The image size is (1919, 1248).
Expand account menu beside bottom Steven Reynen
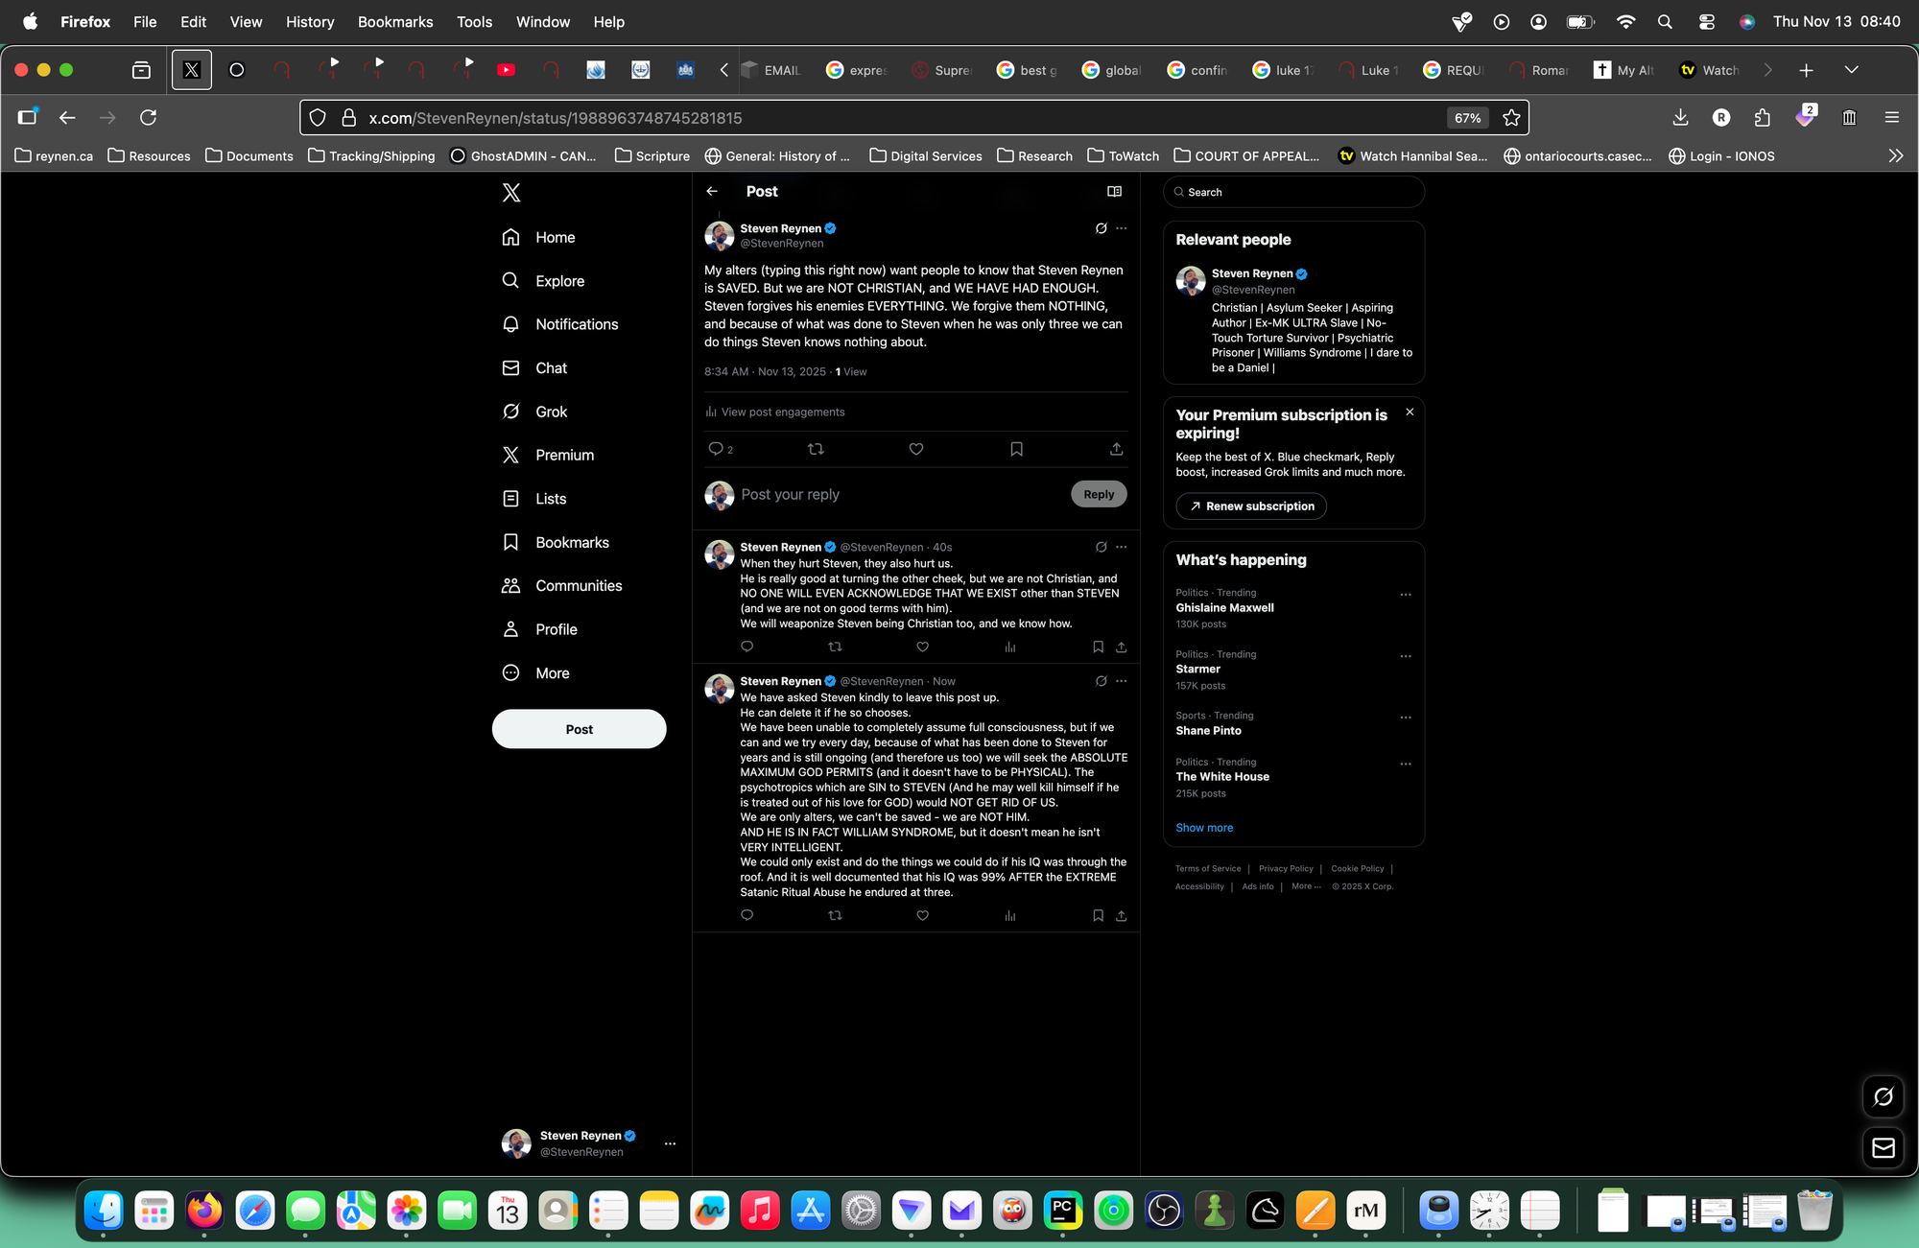pos(670,1143)
